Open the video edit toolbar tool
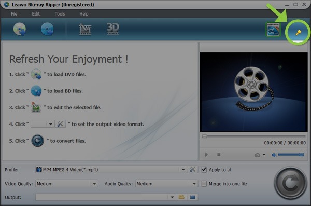311x206 pixels. 86,29
